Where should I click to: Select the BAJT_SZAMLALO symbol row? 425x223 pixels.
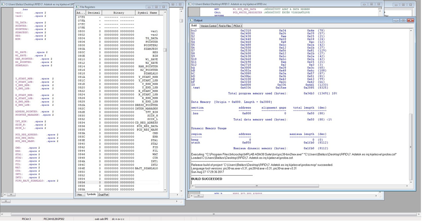pos(118,168)
